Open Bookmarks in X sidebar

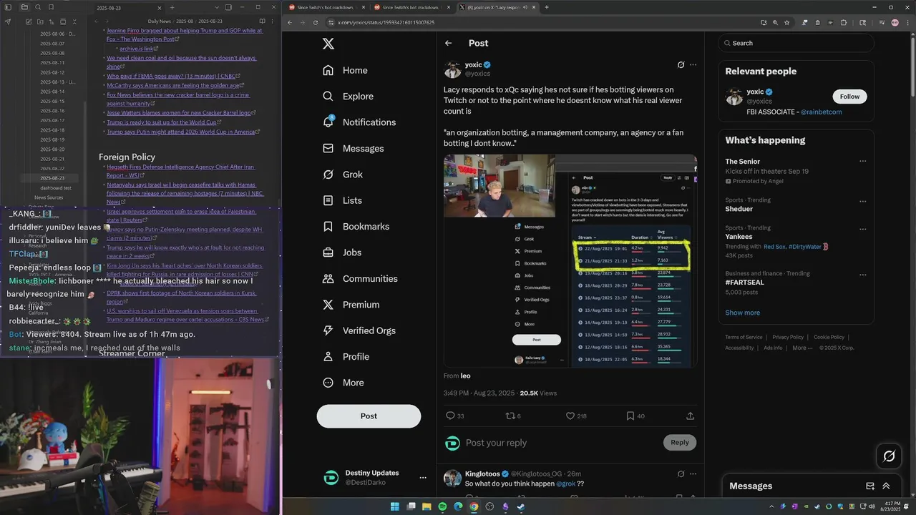pyautogui.click(x=356, y=227)
